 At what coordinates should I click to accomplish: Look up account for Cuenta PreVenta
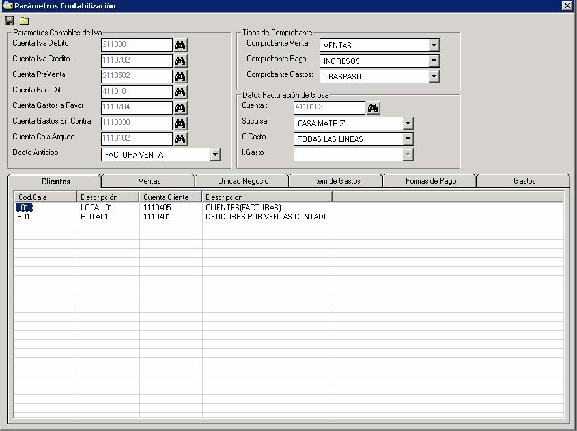pos(180,76)
